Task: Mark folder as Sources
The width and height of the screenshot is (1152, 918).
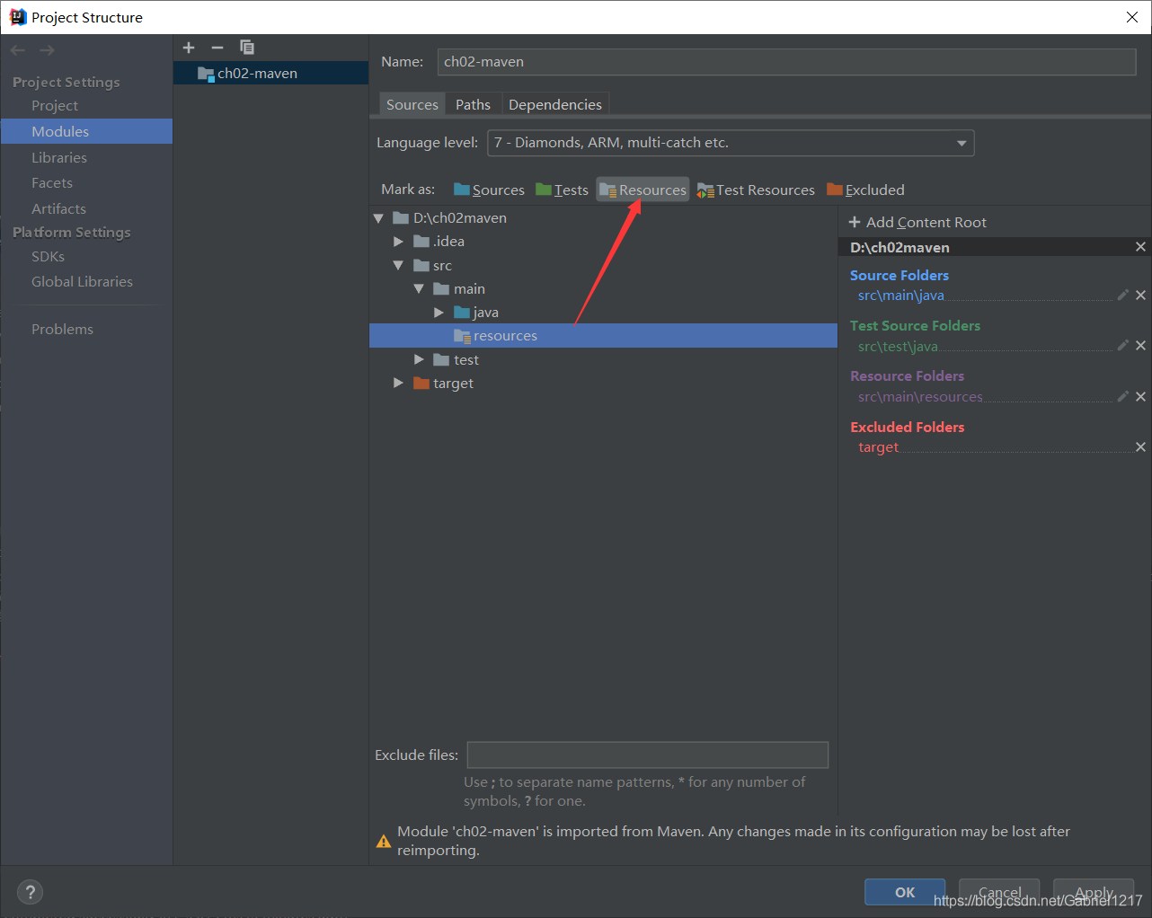Action: click(x=489, y=190)
